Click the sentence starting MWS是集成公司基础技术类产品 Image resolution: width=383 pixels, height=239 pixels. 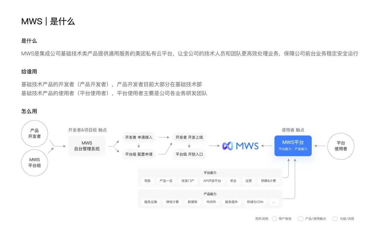[x=190, y=54]
